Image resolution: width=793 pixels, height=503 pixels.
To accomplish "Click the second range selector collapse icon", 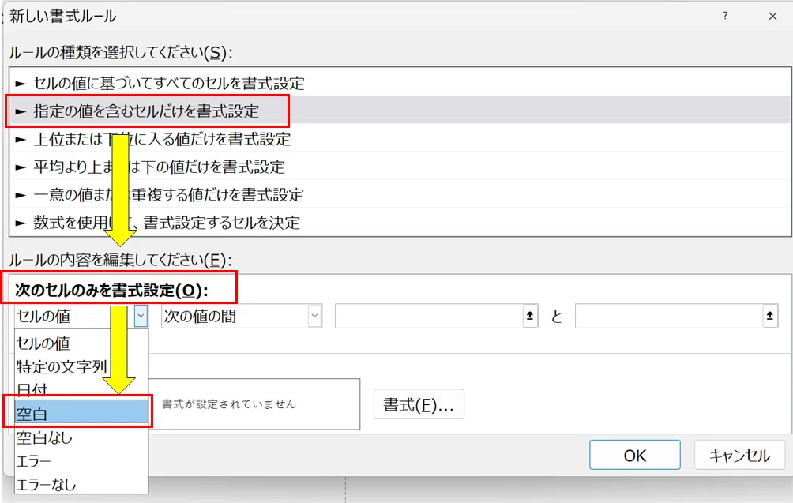I will [x=770, y=316].
